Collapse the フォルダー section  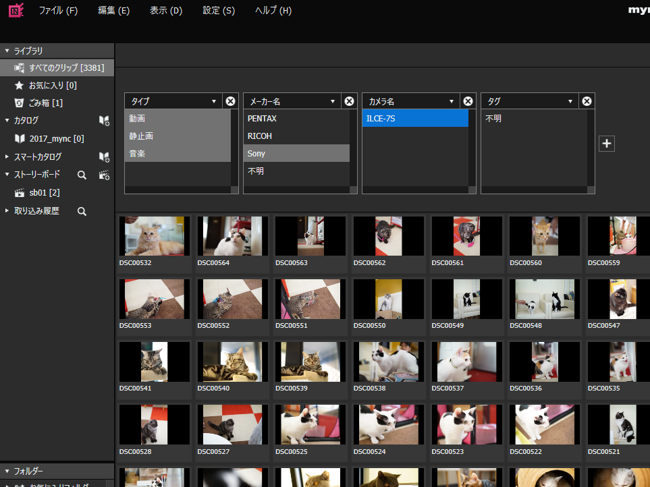(7, 471)
